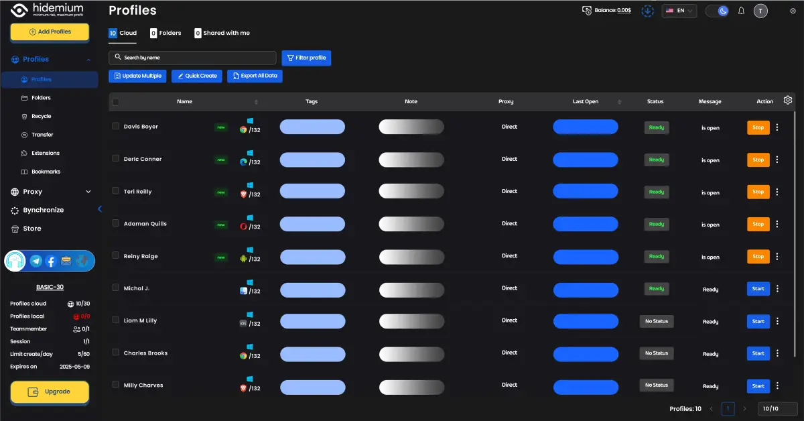Open the notifications bell
Image resolution: width=804 pixels, height=421 pixels.
click(x=740, y=10)
